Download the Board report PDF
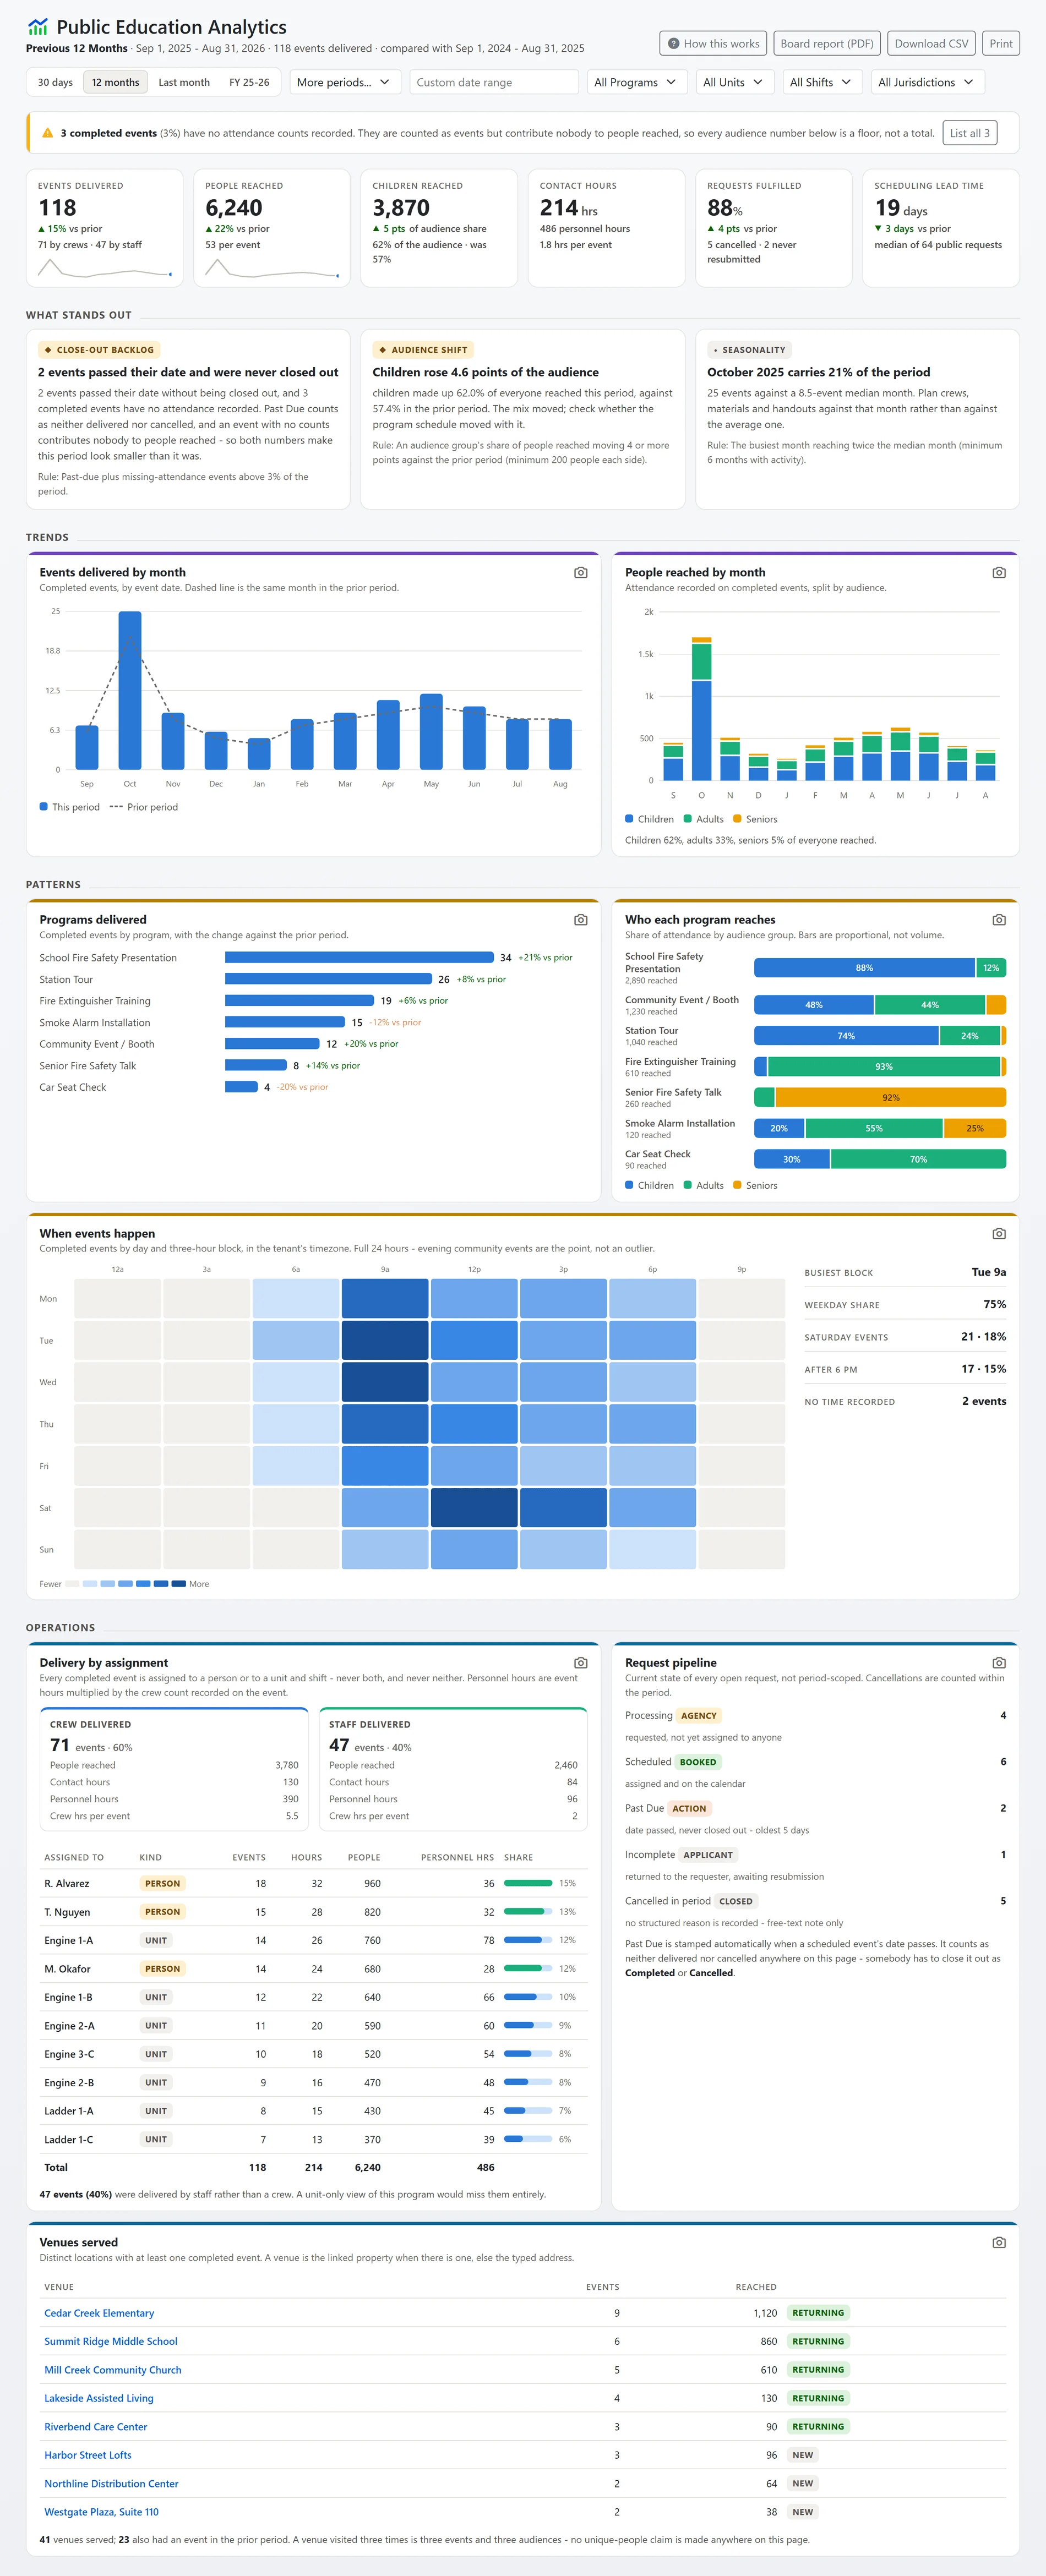This screenshot has width=1046, height=2576. pyautogui.click(x=827, y=44)
